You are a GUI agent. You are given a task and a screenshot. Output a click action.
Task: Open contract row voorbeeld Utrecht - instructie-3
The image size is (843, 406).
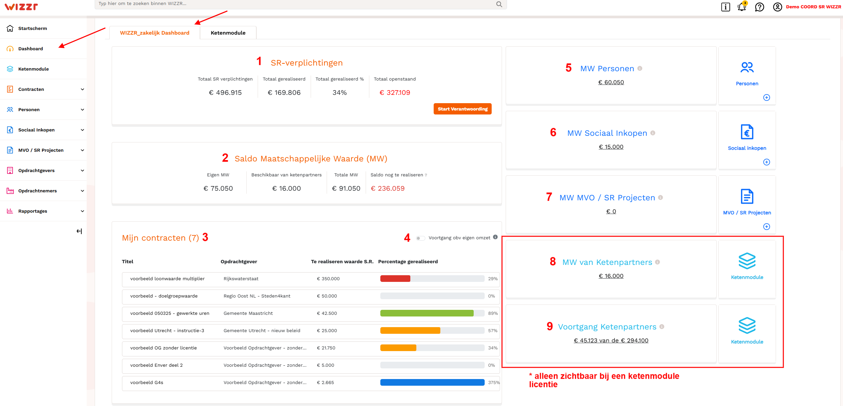coord(311,331)
